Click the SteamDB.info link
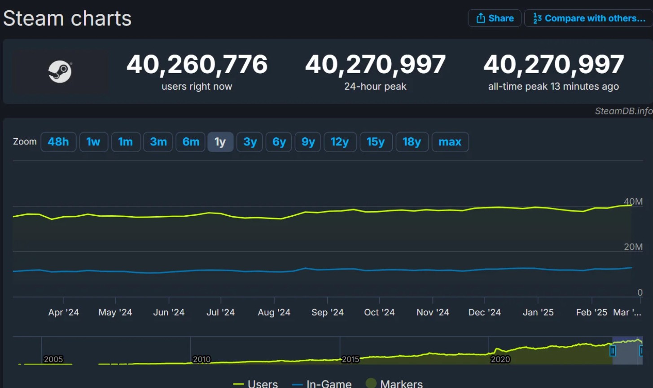Image resolution: width=653 pixels, height=388 pixels. tap(623, 111)
